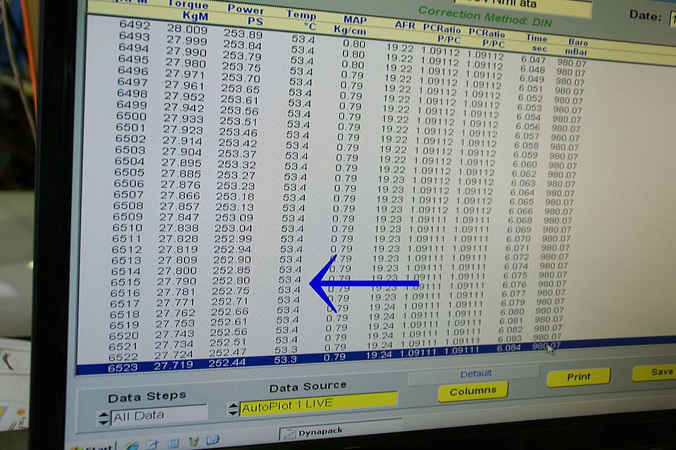Click the third quick launch icon in taskbar

tap(173, 443)
